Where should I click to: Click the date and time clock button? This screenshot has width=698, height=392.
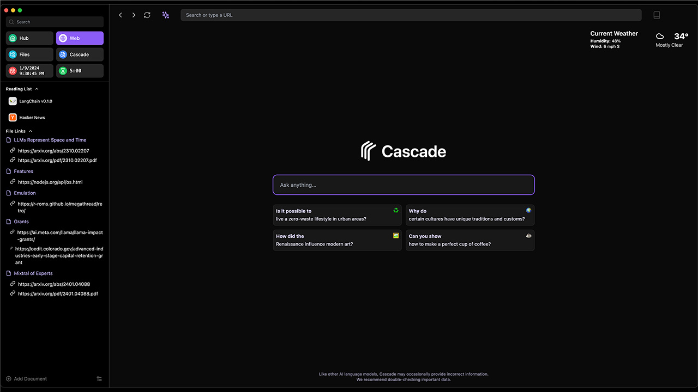click(x=29, y=71)
